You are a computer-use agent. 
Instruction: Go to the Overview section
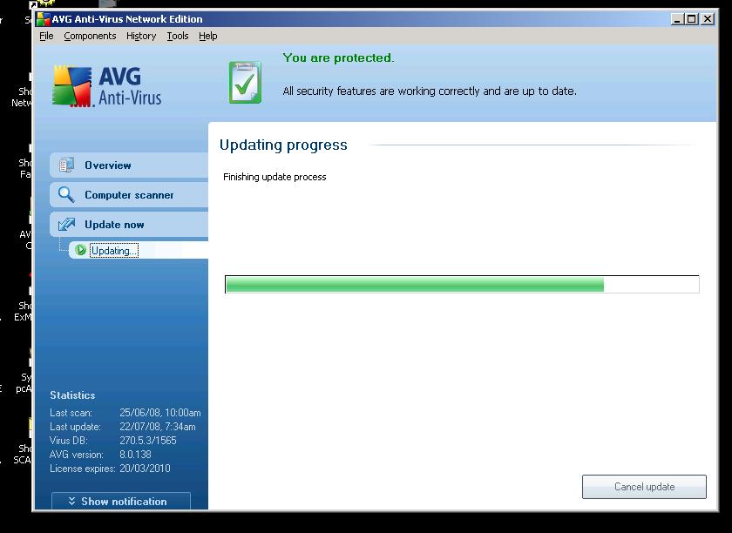(x=108, y=165)
